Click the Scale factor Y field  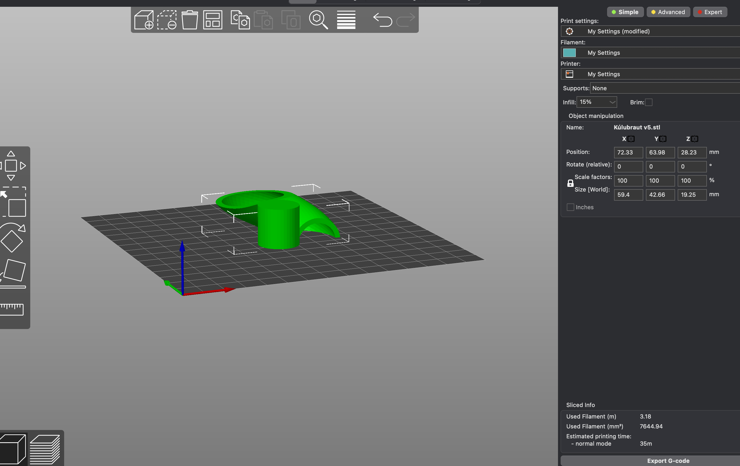[660, 181]
